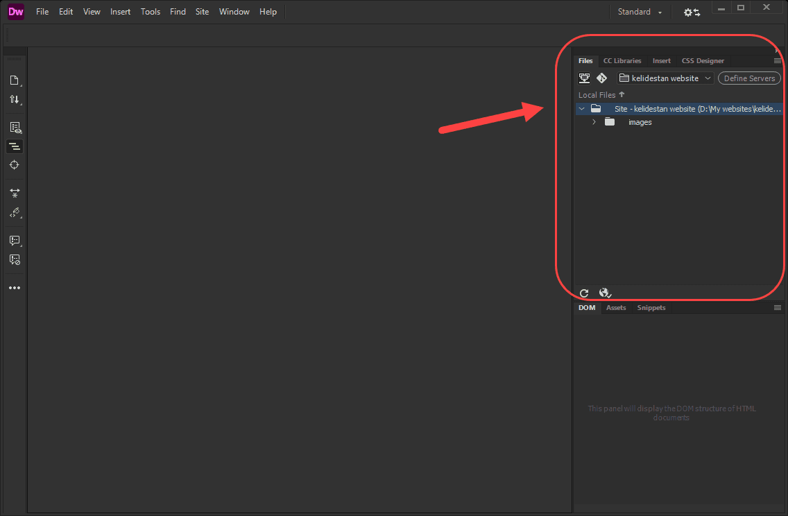Screen dimensions: 788x516
Task: Click the Define Servers button
Action: [749, 78]
